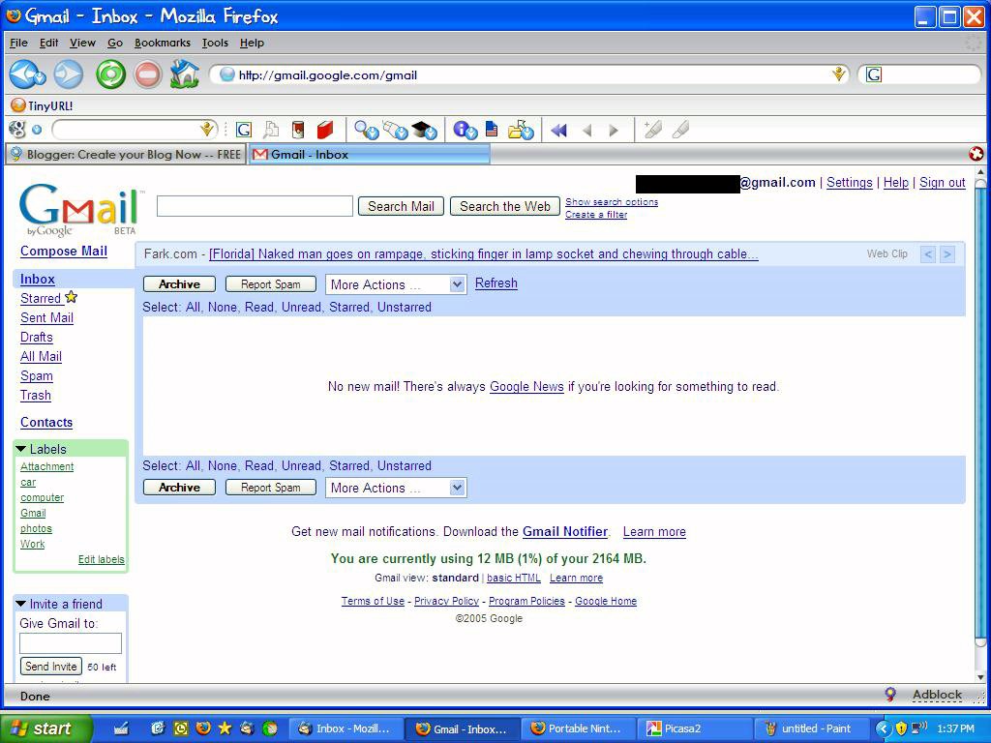
Task: Open the Google toolbar search box dropdown
Action: pyautogui.click(x=206, y=131)
